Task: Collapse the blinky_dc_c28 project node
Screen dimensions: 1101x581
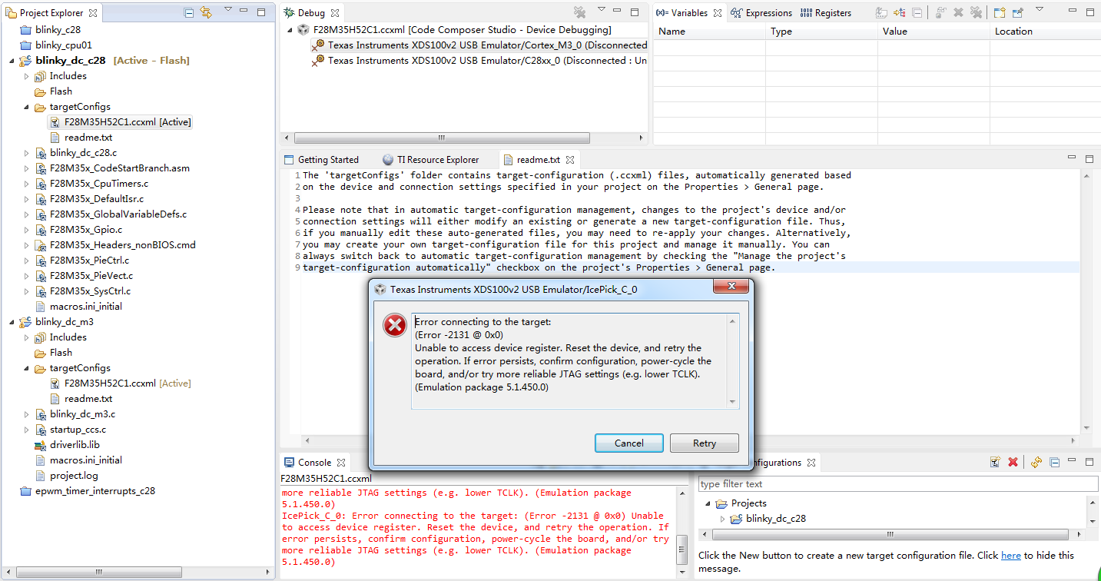Action: 11,61
